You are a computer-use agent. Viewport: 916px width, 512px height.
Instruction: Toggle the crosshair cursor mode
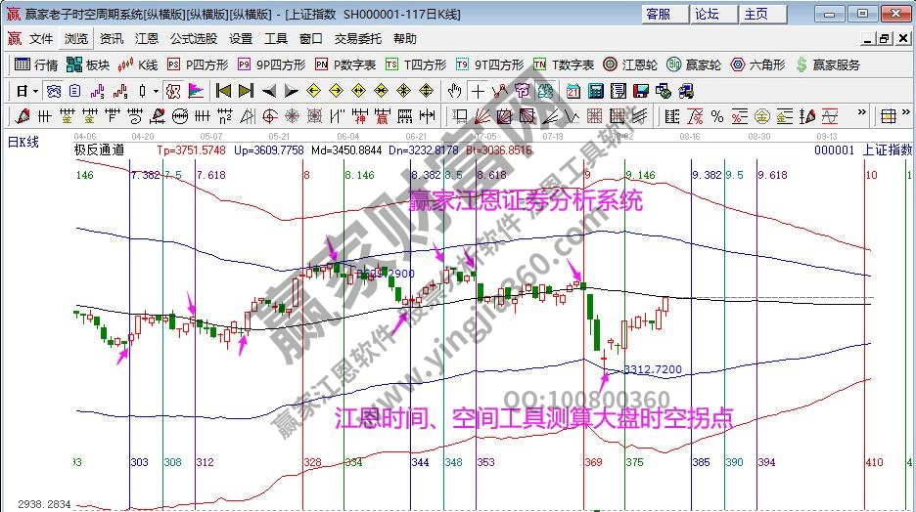pyautogui.click(x=477, y=91)
